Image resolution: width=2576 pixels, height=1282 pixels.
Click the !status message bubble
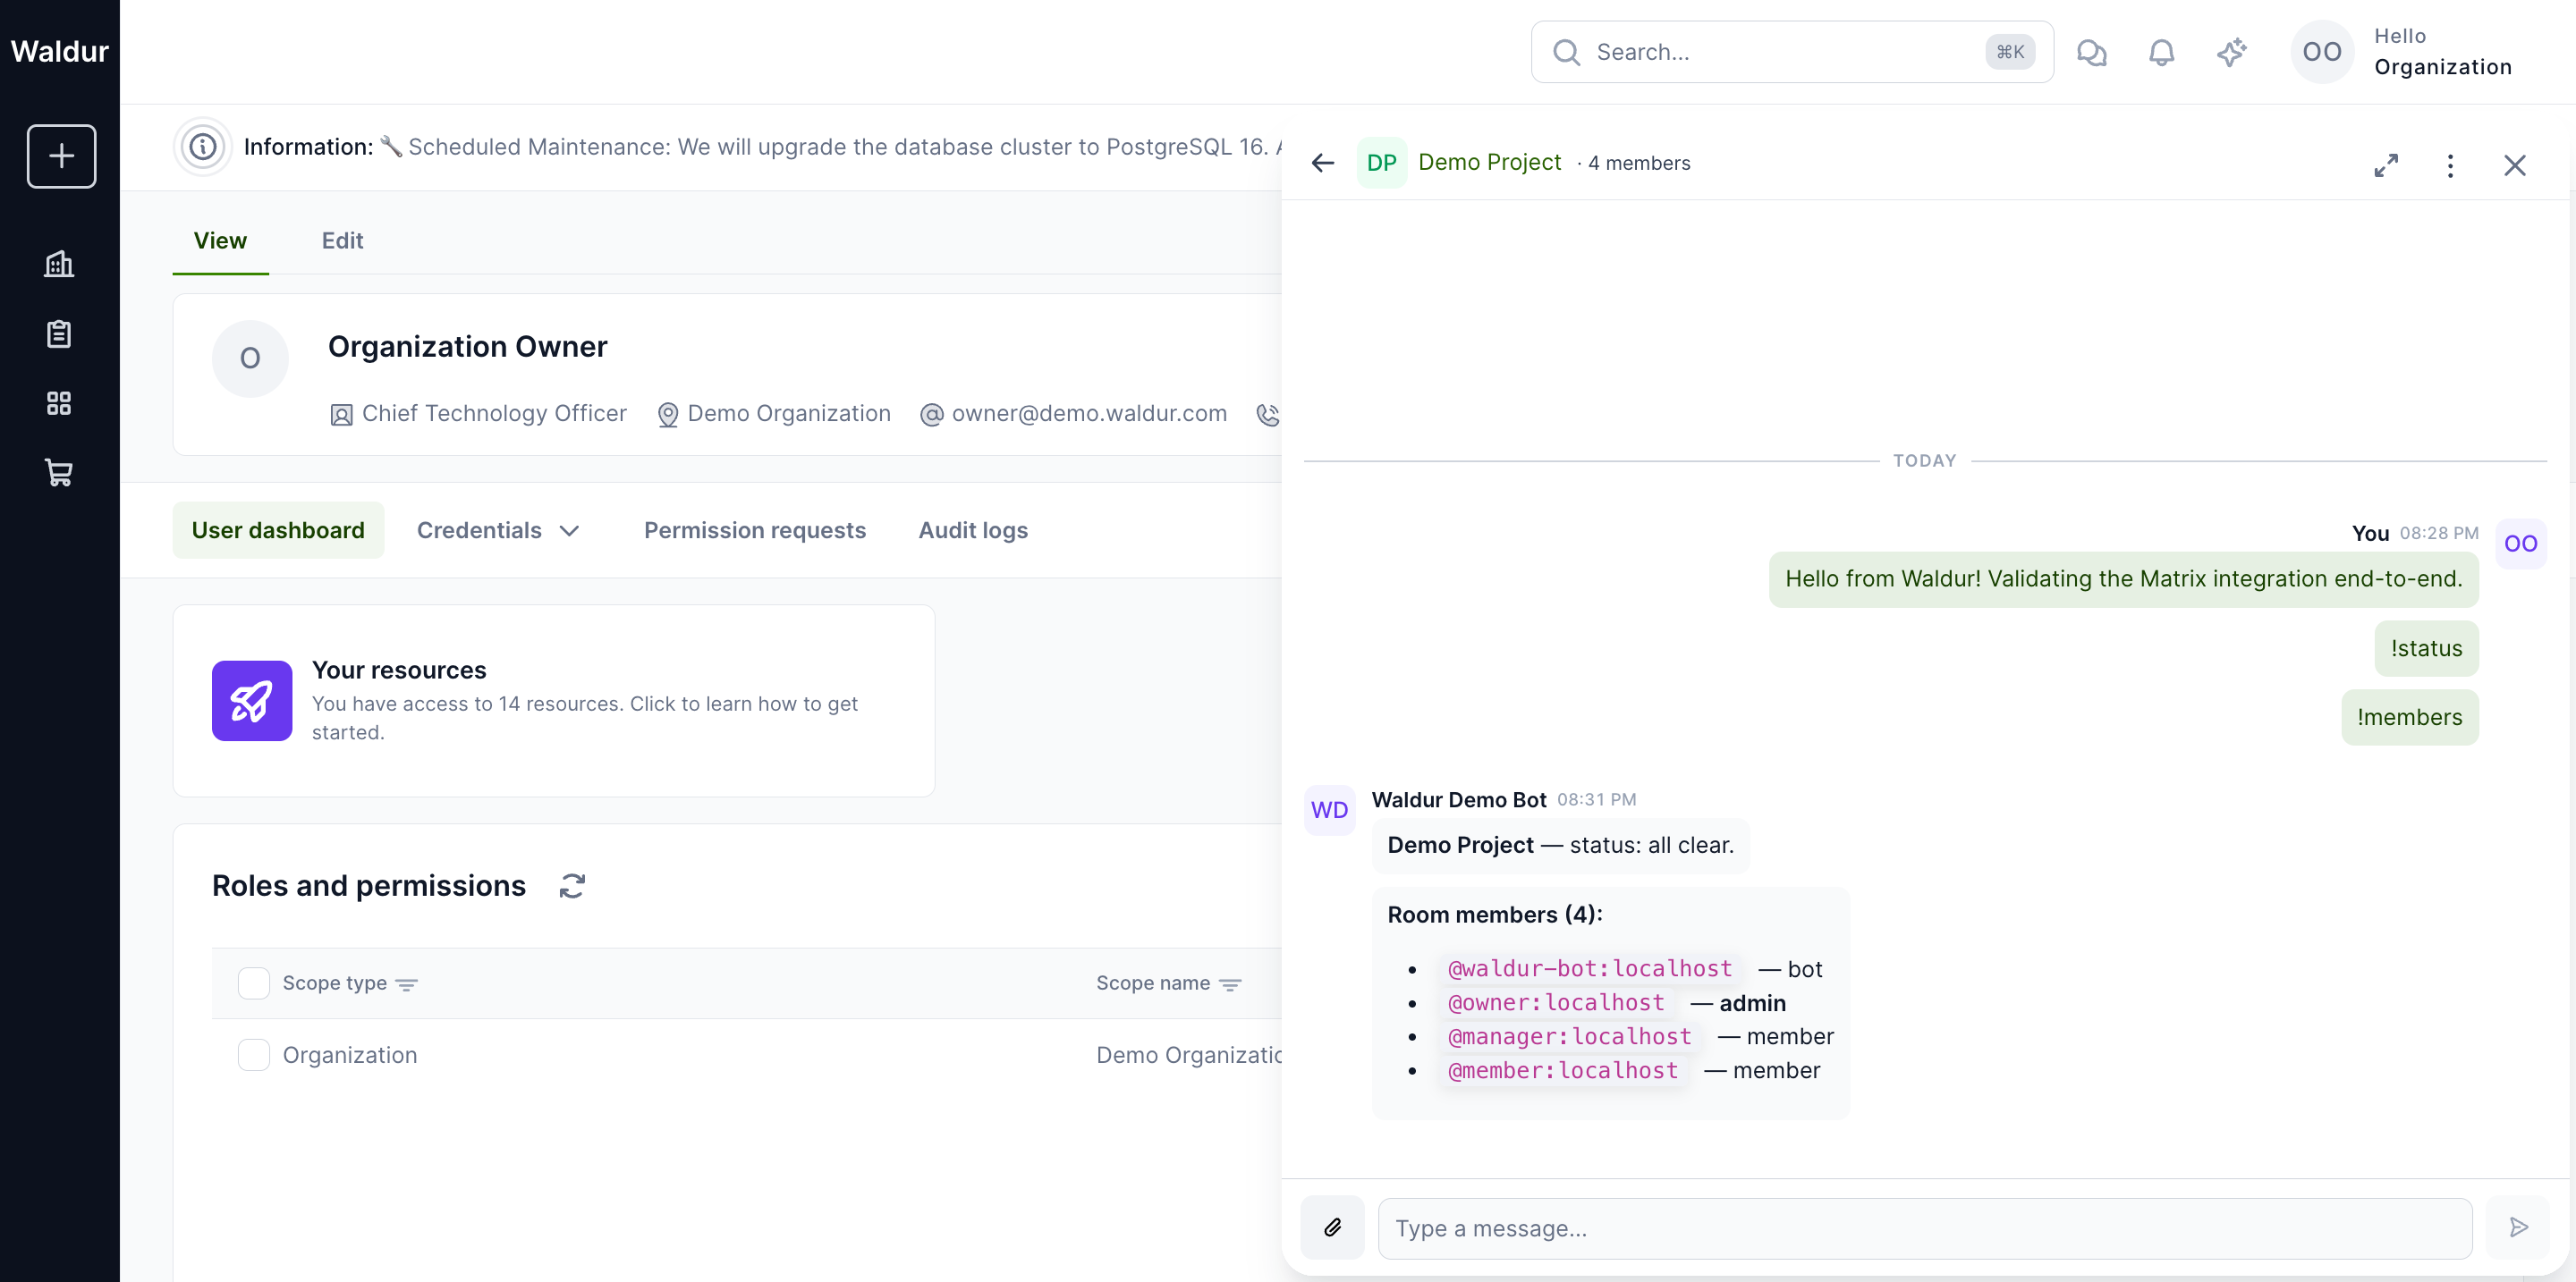tap(2426, 648)
